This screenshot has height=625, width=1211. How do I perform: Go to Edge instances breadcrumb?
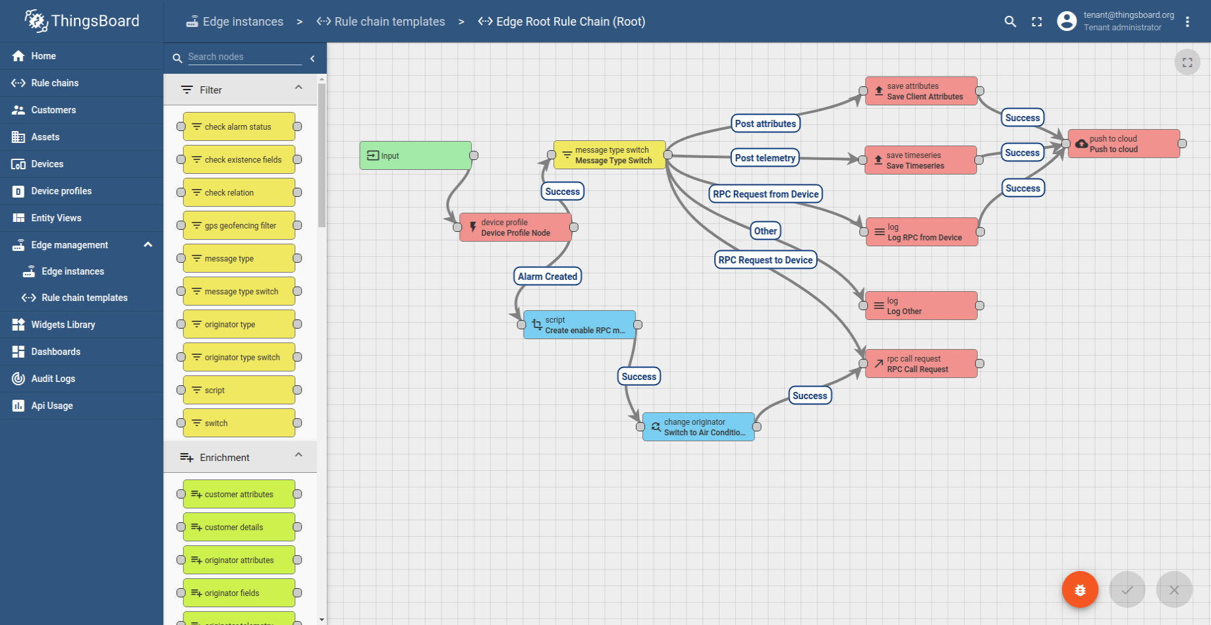point(235,22)
